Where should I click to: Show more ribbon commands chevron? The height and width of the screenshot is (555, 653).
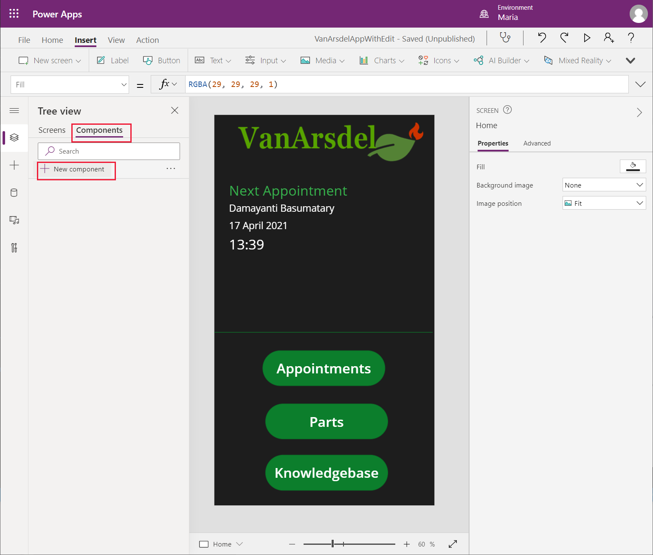[x=630, y=60]
